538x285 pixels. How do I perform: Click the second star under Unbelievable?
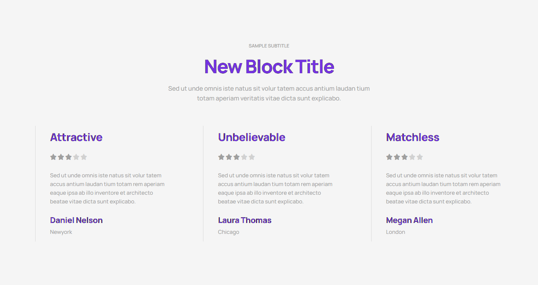229,157
